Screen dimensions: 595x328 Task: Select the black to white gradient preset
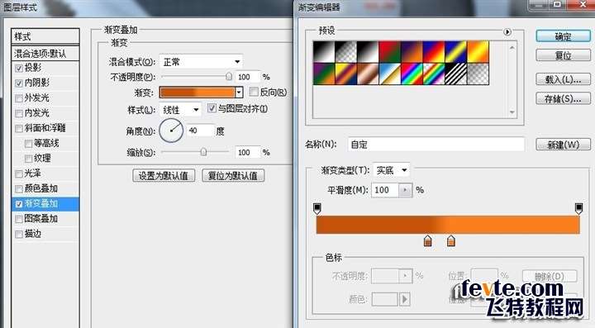click(x=323, y=51)
